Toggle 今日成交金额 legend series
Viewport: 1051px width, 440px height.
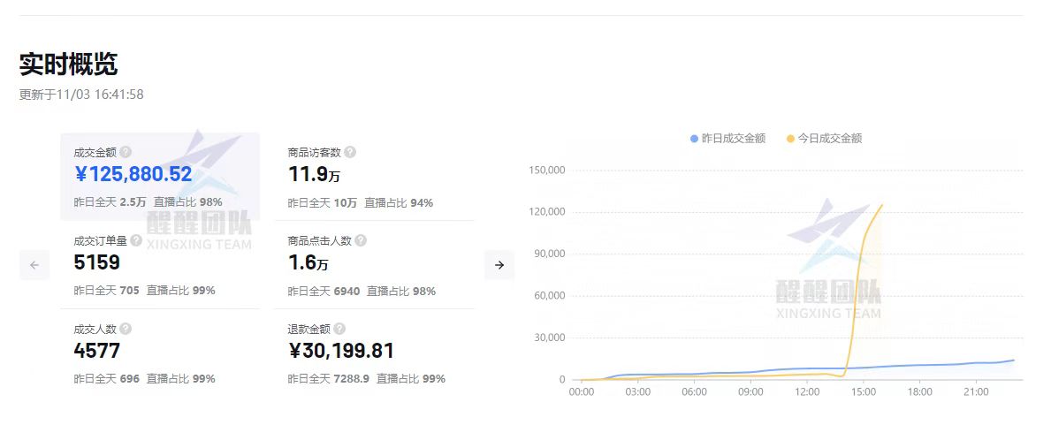(825, 139)
